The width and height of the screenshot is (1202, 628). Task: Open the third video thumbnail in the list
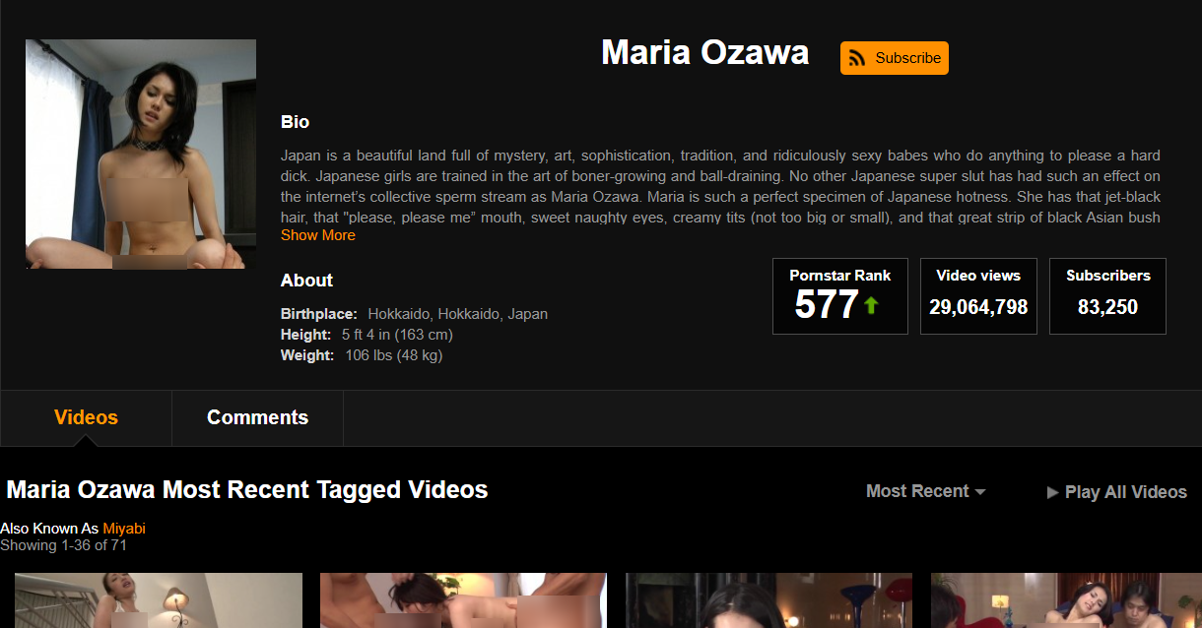(768, 600)
